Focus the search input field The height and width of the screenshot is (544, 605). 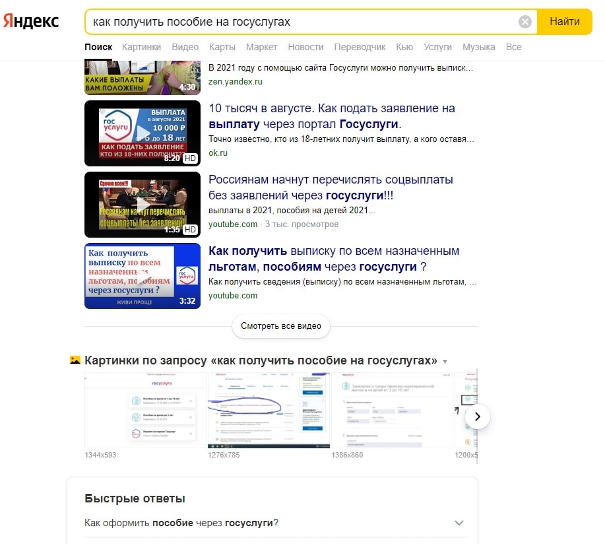[301, 22]
